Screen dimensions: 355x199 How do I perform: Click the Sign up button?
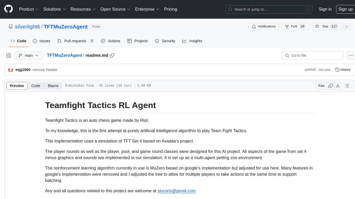coord(345,9)
